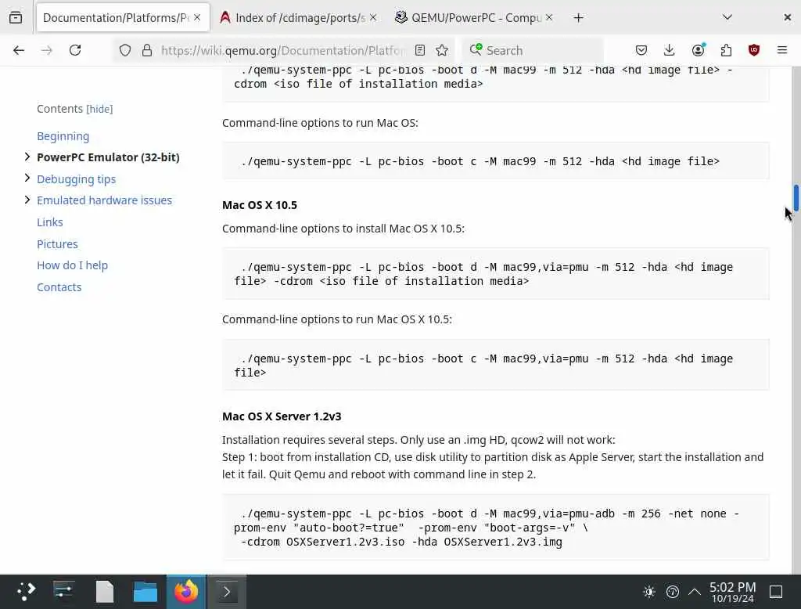Close the Firefox window

click(x=787, y=17)
